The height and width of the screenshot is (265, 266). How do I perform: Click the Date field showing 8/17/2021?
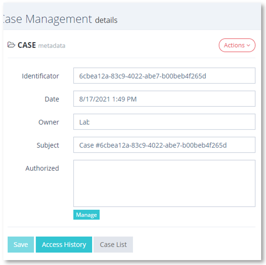[x=164, y=99]
